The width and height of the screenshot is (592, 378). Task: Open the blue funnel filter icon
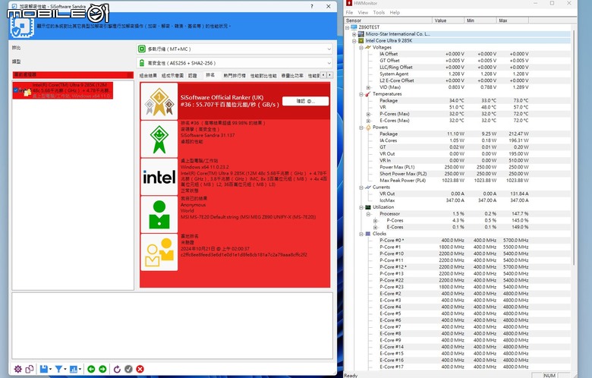(58, 369)
